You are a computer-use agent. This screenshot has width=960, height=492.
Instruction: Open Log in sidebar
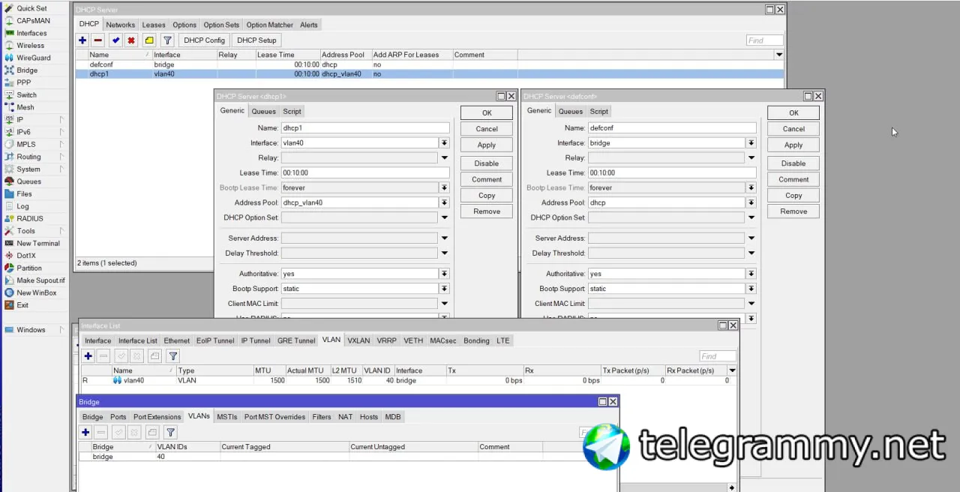22,206
